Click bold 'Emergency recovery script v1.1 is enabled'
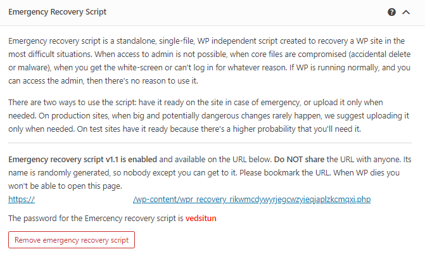The height and width of the screenshot is (261, 425). click(83, 160)
